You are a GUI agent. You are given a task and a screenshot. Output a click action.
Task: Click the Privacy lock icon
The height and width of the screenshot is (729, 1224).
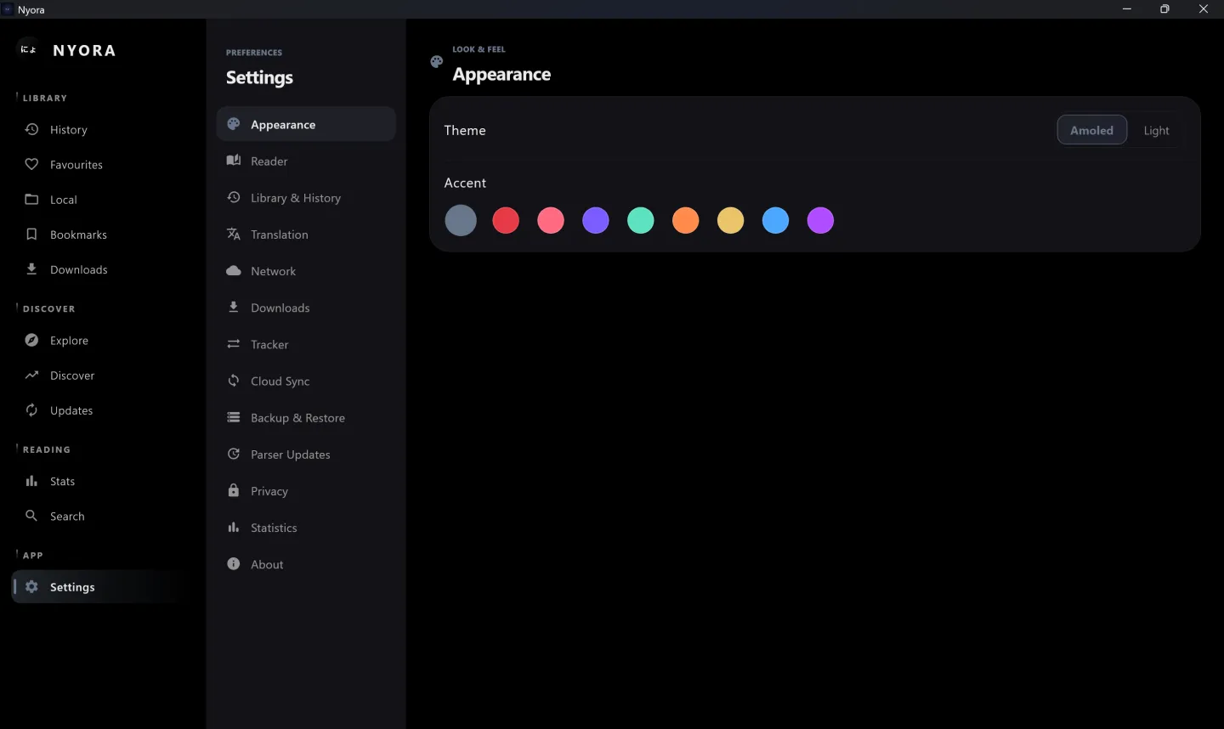pos(233,490)
